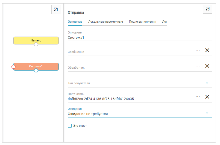220x145 pixels.
Task: Enable the Это ответ checkbox
Action: click(70, 126)
